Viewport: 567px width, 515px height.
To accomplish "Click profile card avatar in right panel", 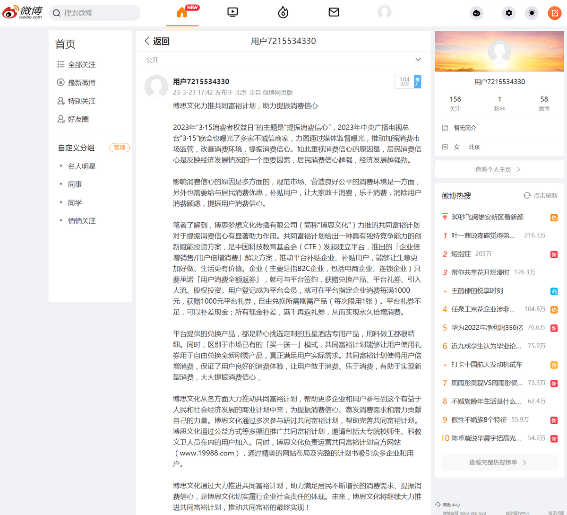I will [x=499, y=52].
